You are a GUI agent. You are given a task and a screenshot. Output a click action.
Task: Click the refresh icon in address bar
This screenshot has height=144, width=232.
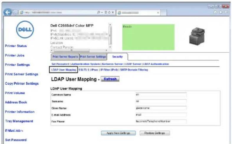[x=109, y=12]
